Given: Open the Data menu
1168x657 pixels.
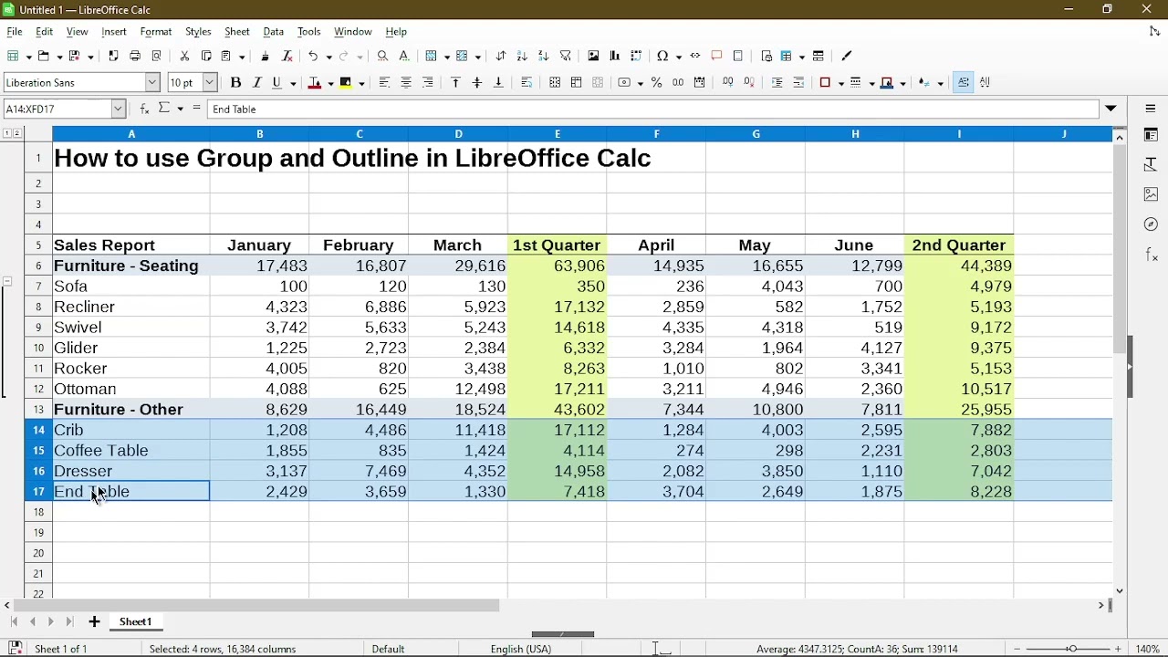Looking at the screenshot, I should pos(274,32).
